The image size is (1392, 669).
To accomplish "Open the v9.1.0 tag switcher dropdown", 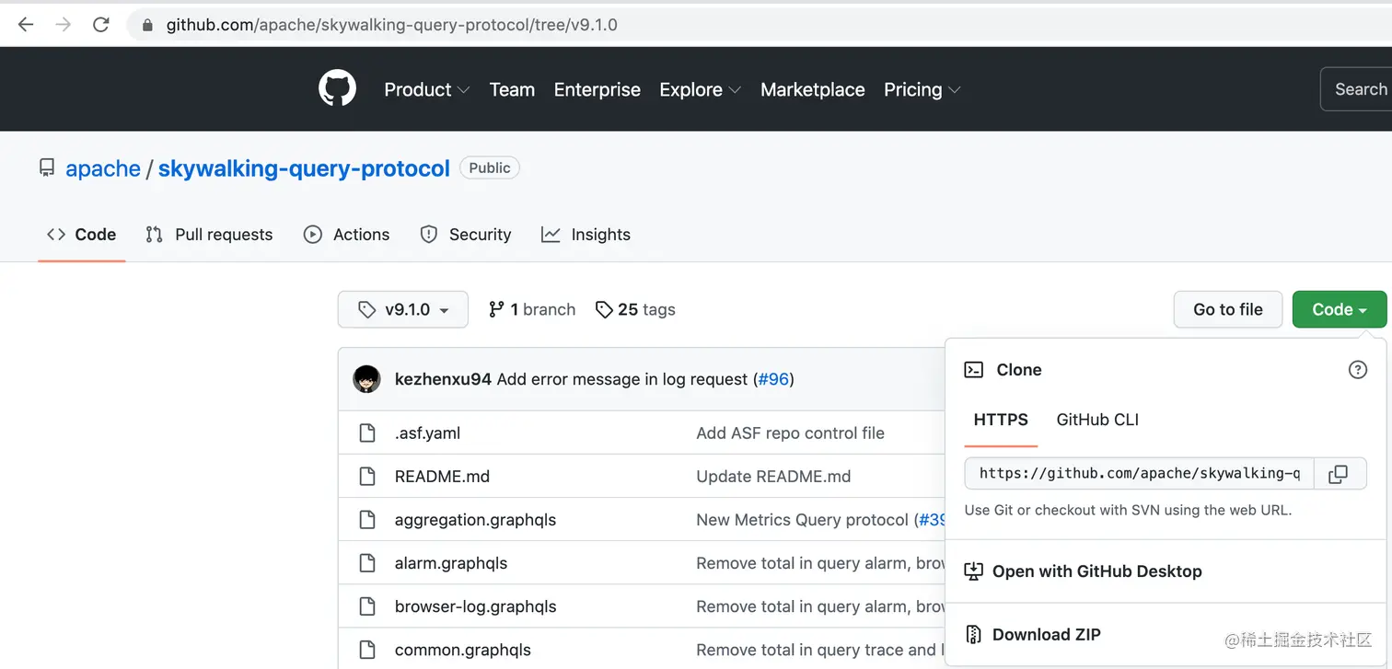I will 403,309.
